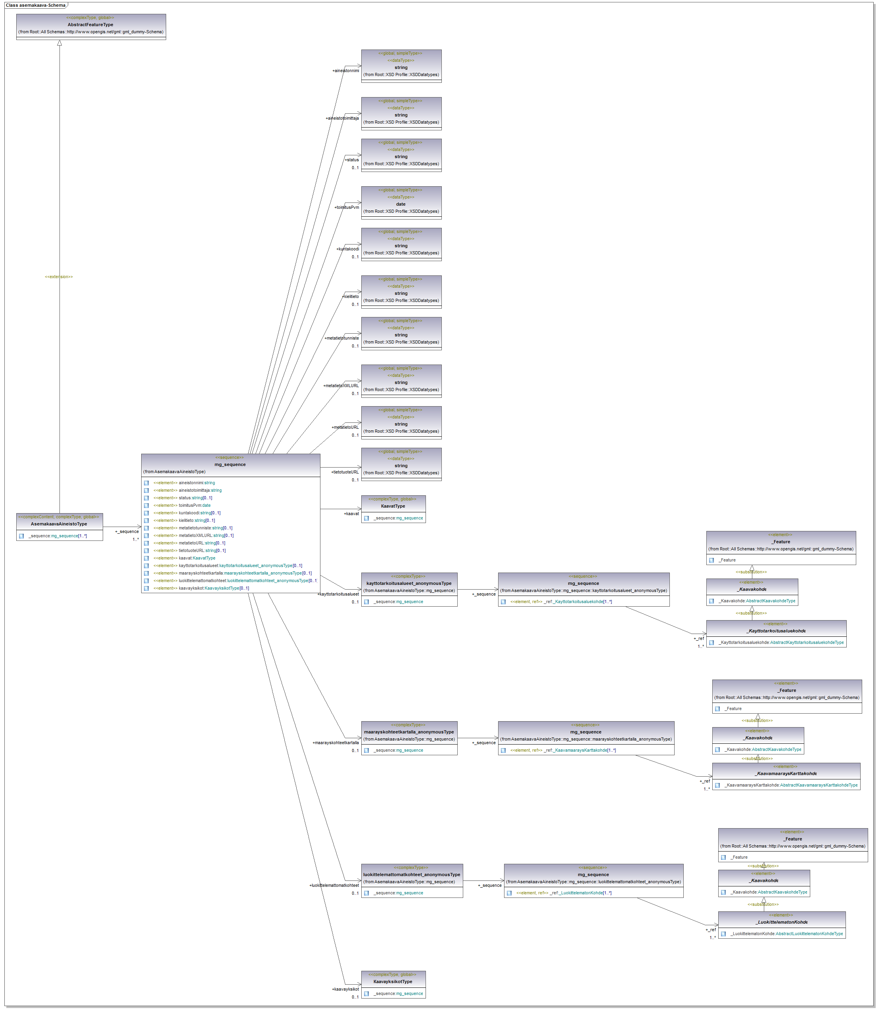884x1014 pixels.
Task: Click _sequence icon in maarayskohteetkartalla_anonymousType box
Action: 366,751
